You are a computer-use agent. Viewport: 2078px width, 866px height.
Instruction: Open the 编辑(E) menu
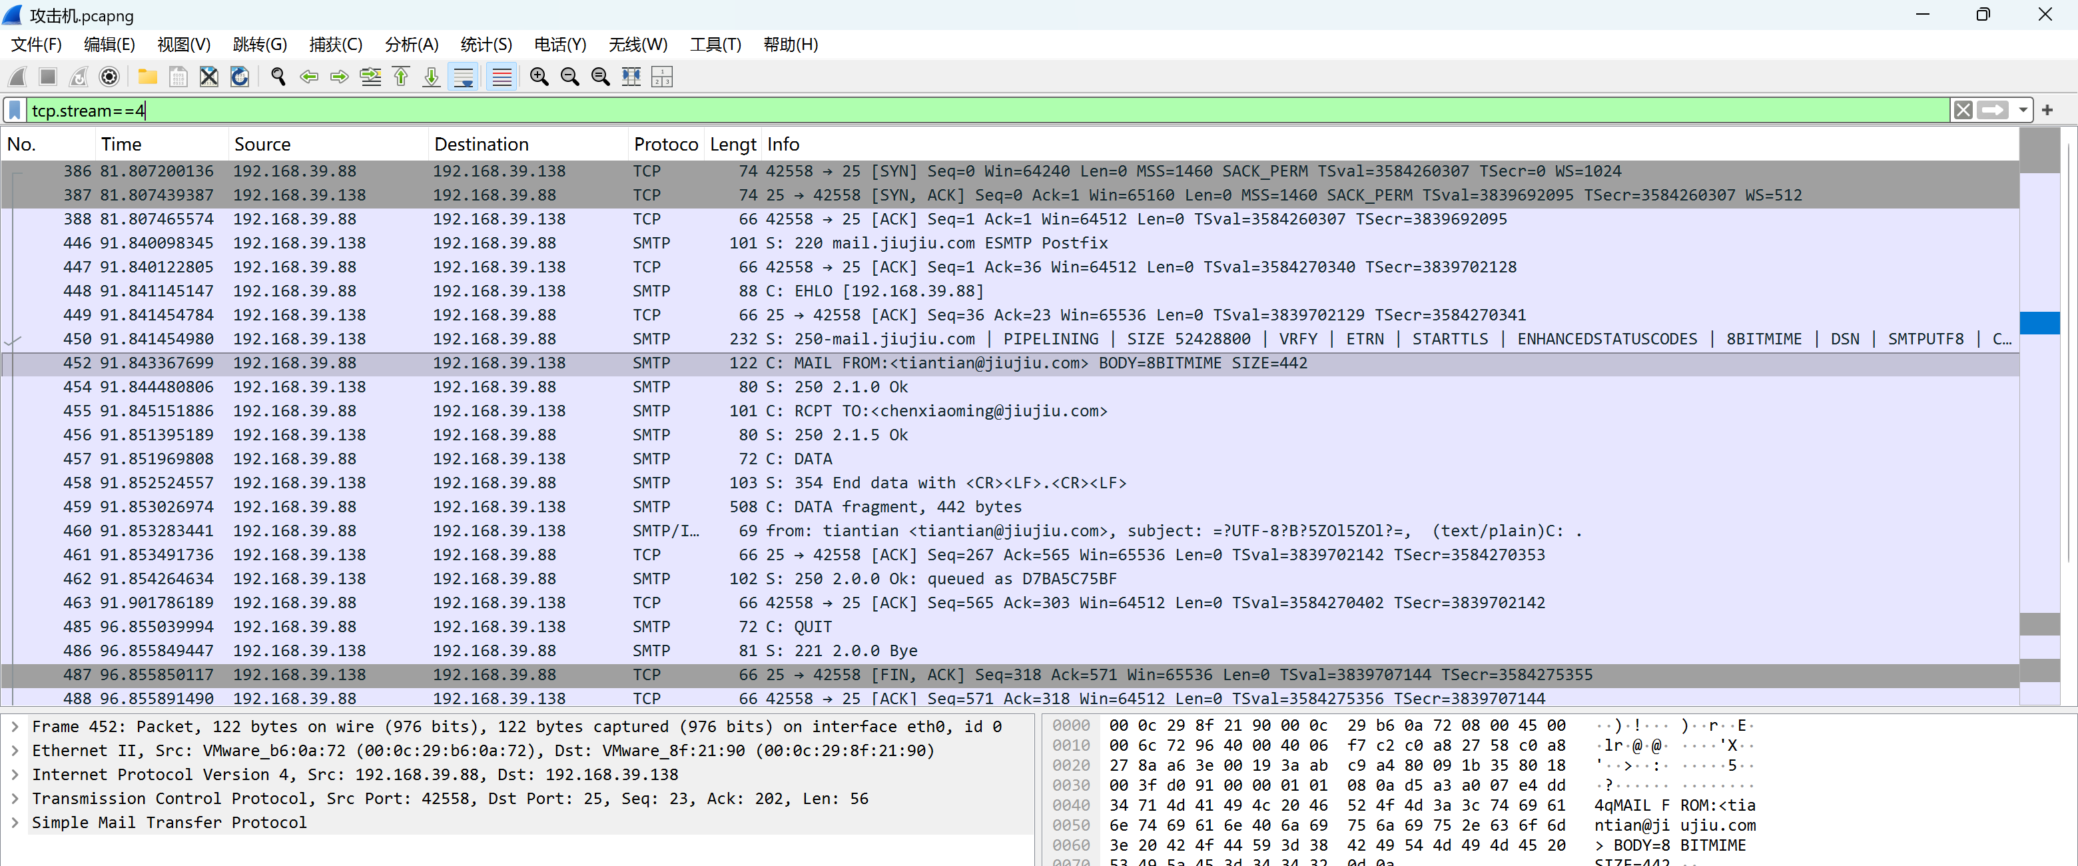pyautogui.click(x=110, y=45)
